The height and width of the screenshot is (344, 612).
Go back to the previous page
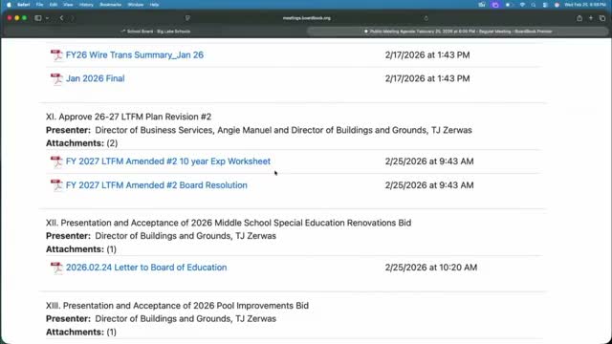coord(61,18)
